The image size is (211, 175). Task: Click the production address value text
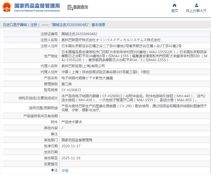(x=134, y=56)
